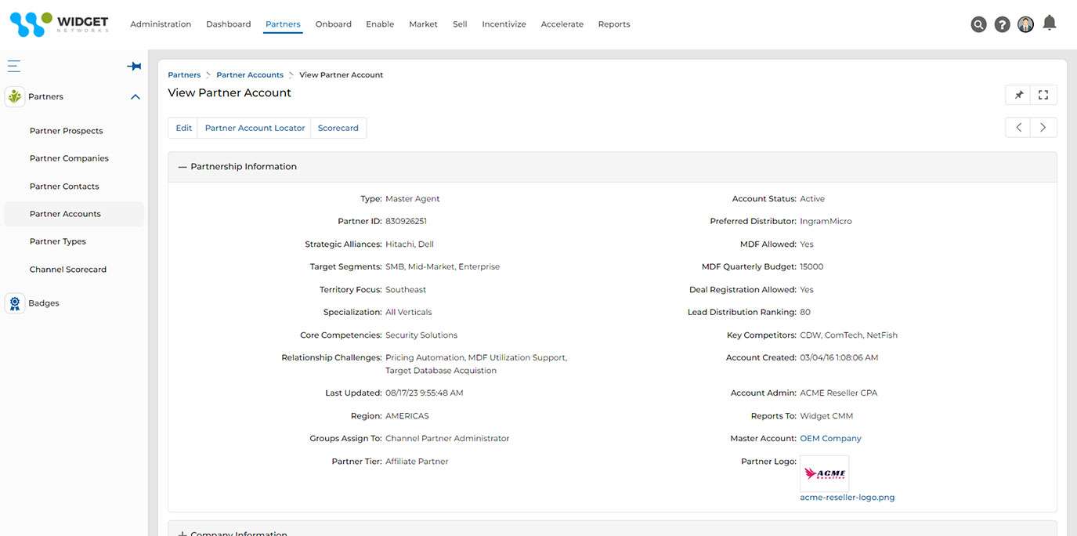Collapse the Partnership Information section

pos(183,167)
